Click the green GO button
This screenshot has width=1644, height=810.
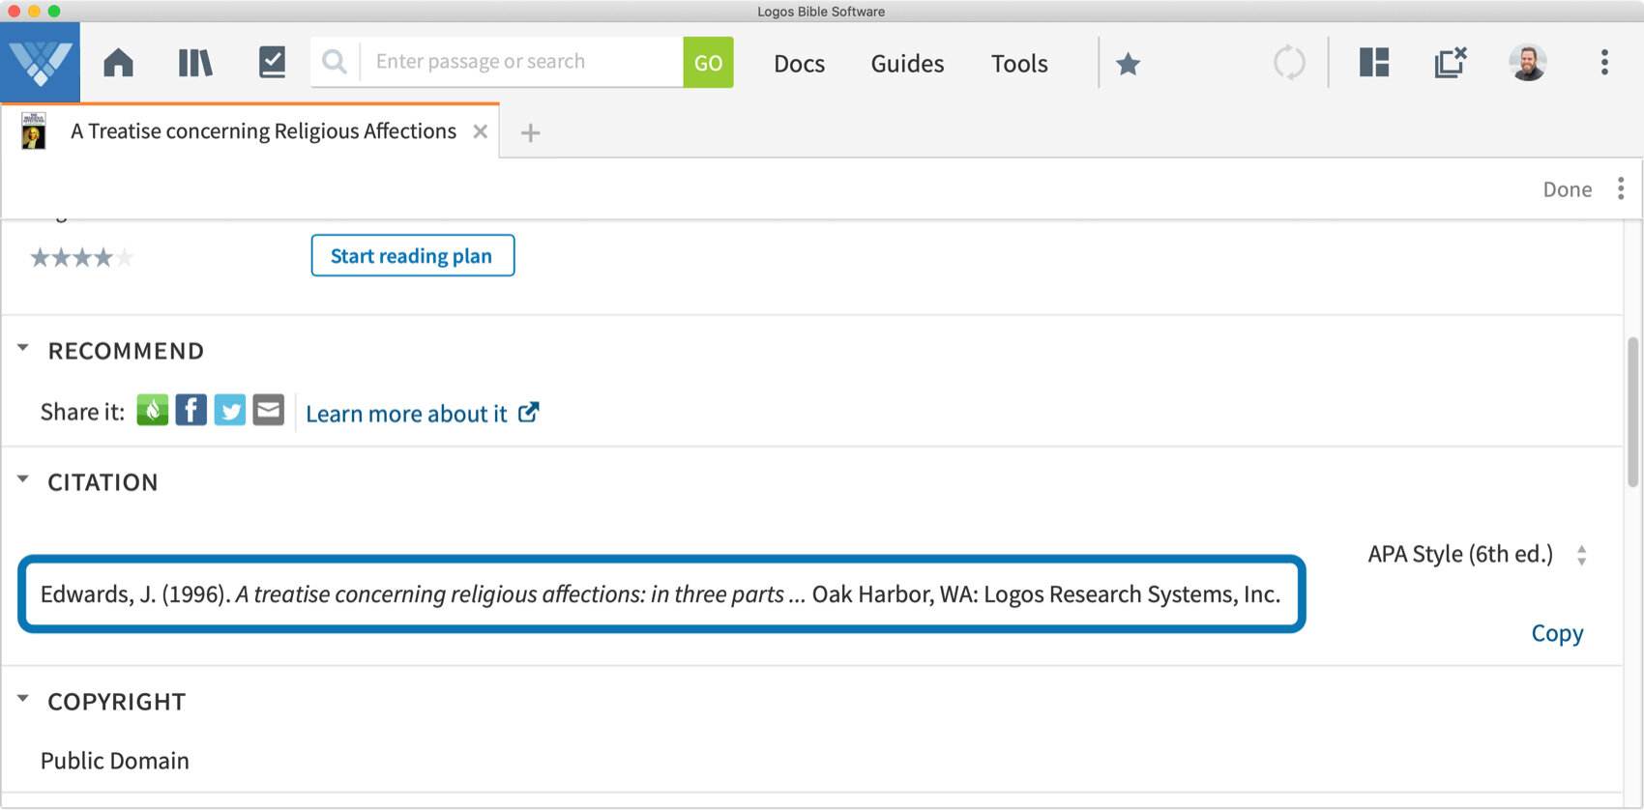point(708,62)
